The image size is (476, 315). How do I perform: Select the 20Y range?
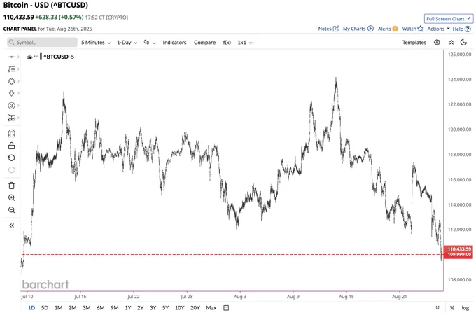pos(195,308)
